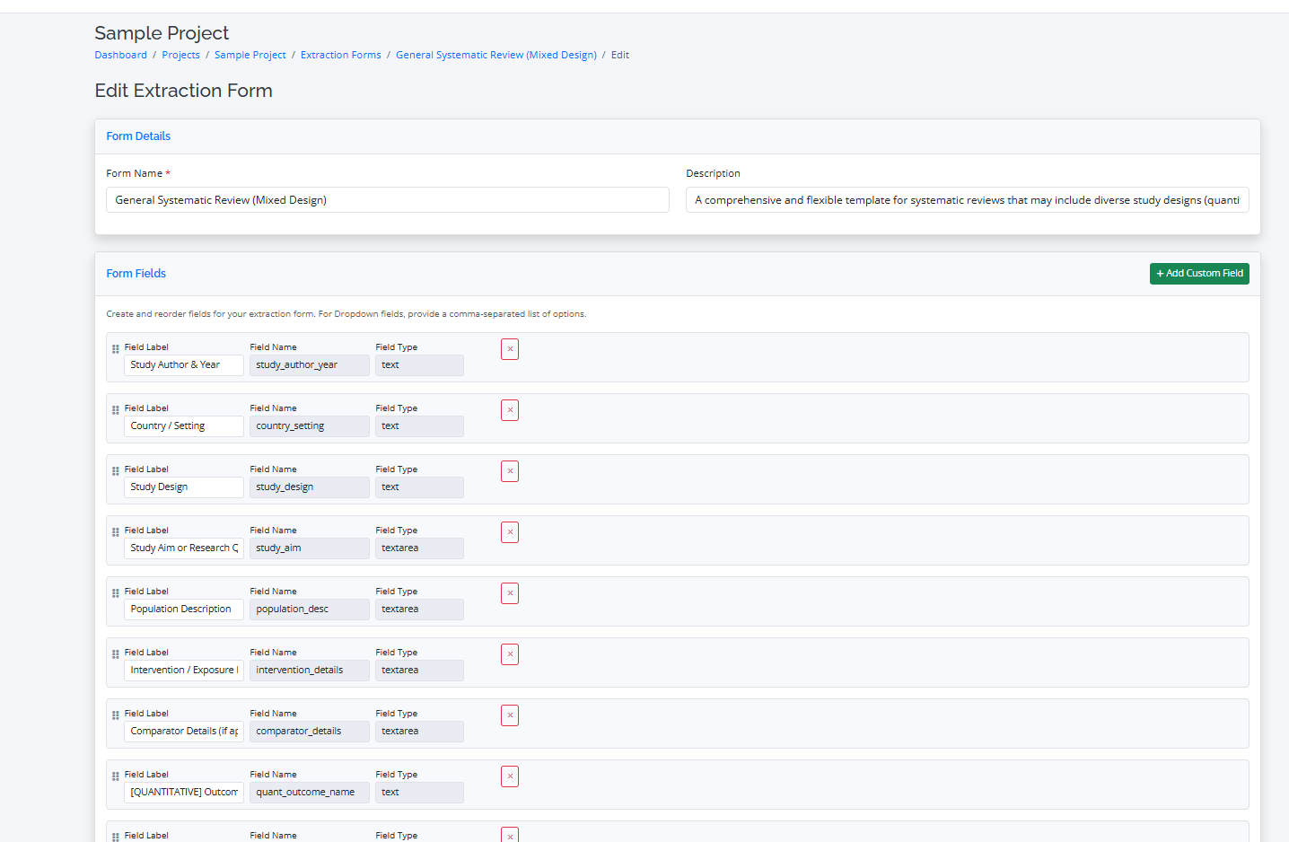Image resolution: width=1289 pixels, height=842 pixels.
Task: Open Field Type box for comparator_details row
Action: point(419,732)
